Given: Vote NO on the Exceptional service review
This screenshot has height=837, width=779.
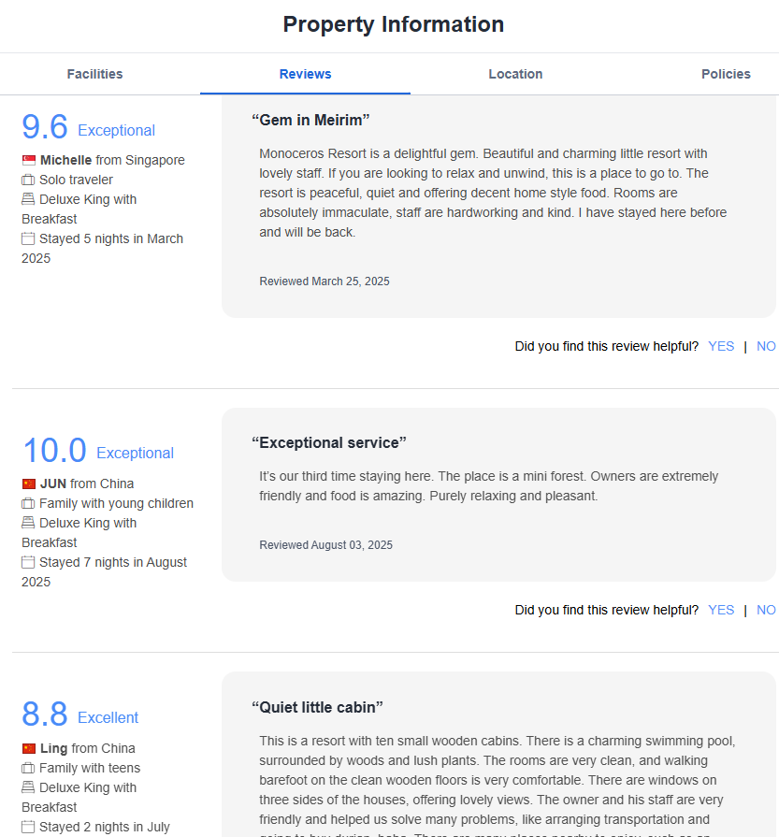Looking at the screenshot, I should click(x=766, y=610).
